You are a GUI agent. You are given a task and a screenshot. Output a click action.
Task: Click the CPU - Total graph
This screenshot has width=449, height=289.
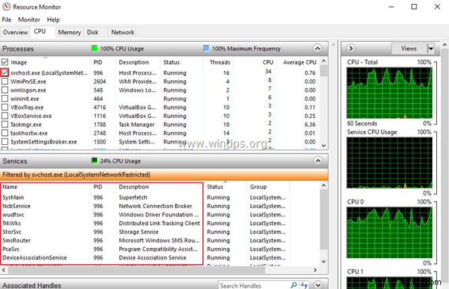[390, 93]
